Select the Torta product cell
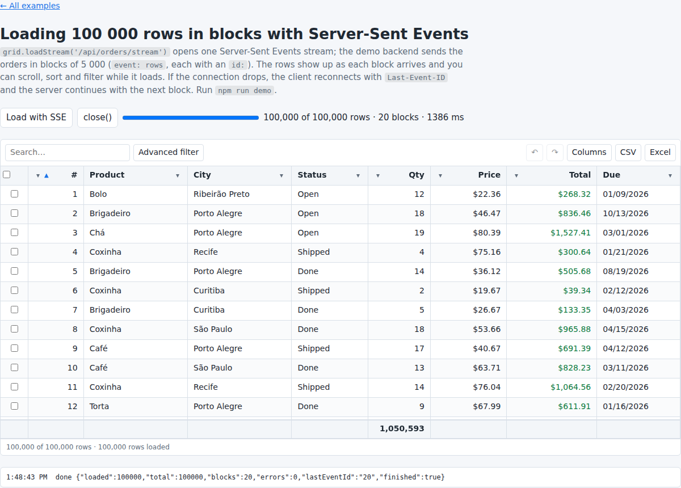Viewport: 681px width, 488px height. click(x=136, y=406)
